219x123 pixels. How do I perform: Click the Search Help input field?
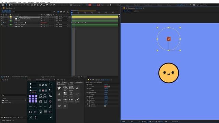click(x=208, y=5)
